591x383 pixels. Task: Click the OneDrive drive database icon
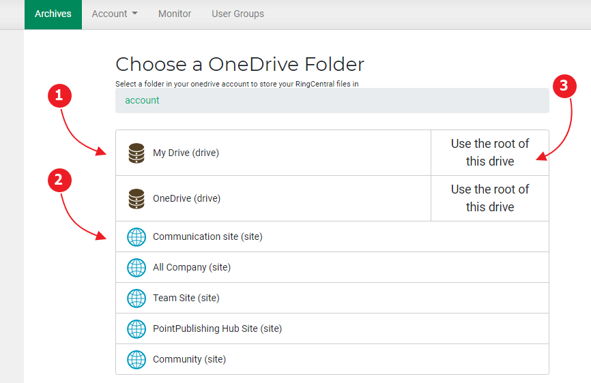pos(136,198)
